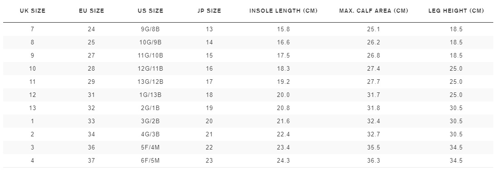Screen dimensions: 501x188
Task: Click calf area value 31.7
Action: click(374, 95)
